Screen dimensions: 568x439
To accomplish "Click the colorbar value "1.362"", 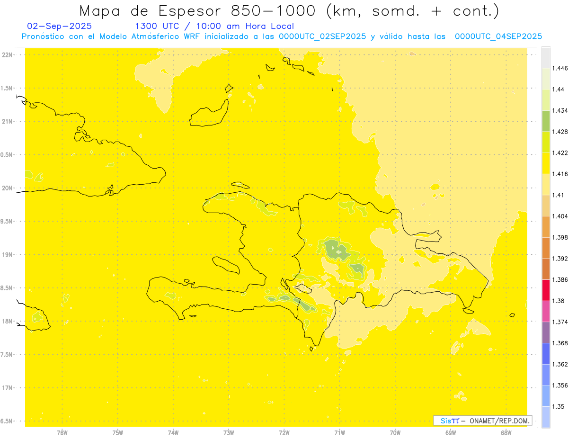I will pos(561,364).
